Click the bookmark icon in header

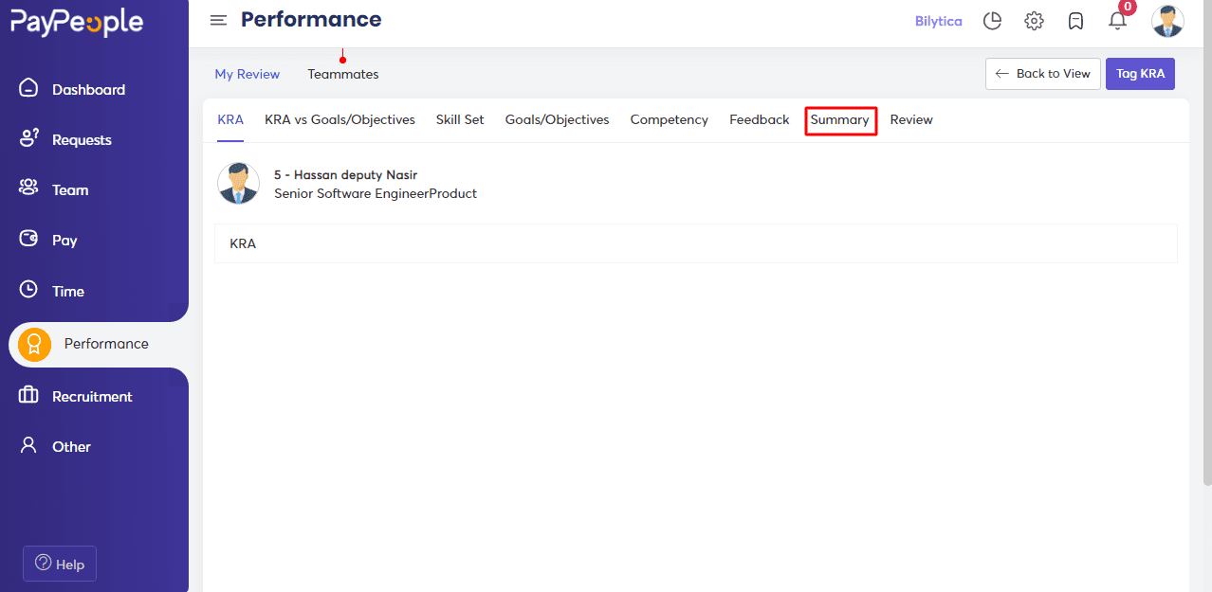click(1075, 21)
